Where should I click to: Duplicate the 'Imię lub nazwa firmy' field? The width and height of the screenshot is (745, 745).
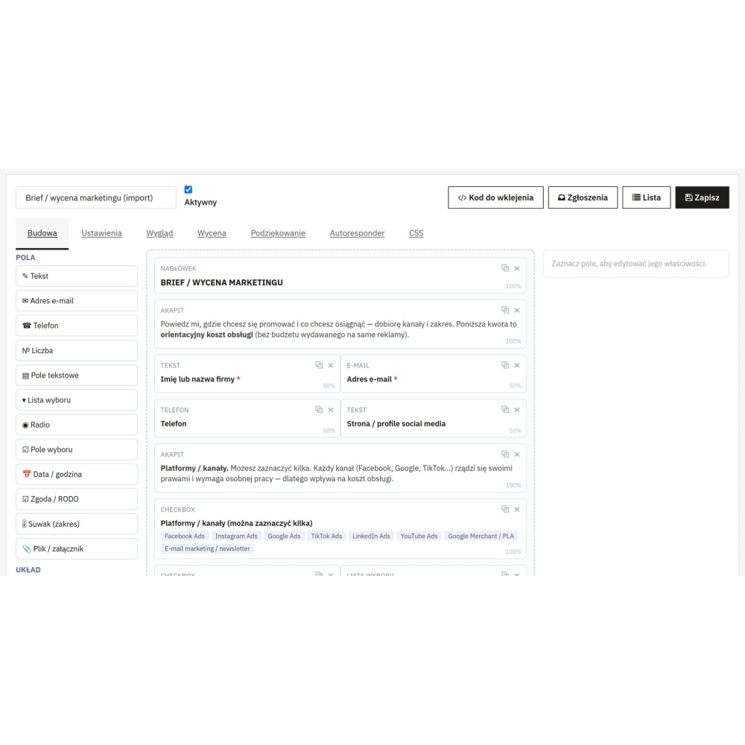(319, 365)
